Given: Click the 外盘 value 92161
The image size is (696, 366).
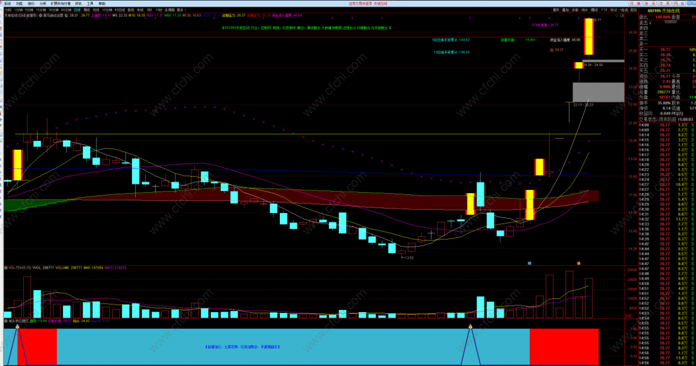Looking at the screenshot, I should click(665, 97).
